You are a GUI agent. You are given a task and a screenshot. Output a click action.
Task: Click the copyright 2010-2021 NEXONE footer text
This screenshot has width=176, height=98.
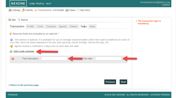tap(137, 95)
